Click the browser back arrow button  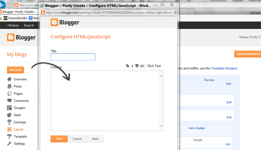[2, 5]
